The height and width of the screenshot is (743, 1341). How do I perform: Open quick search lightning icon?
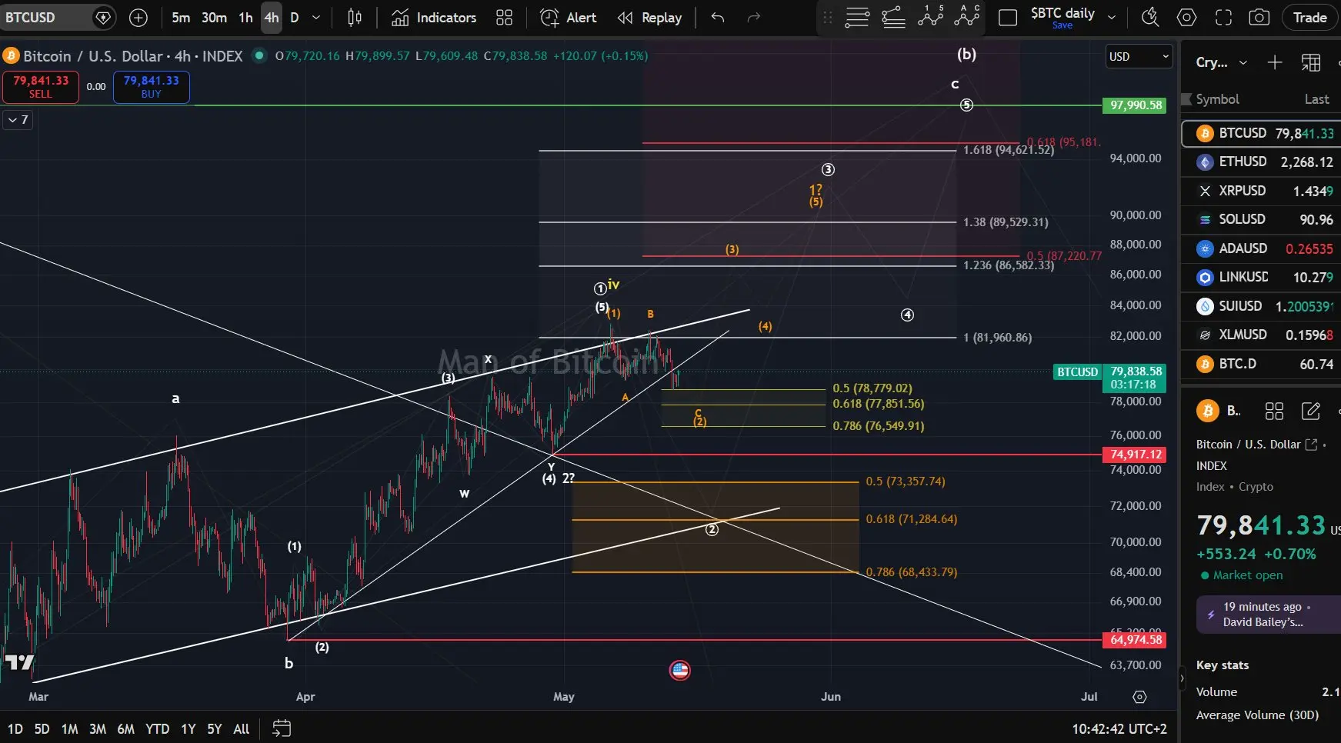coord(1150,17)
